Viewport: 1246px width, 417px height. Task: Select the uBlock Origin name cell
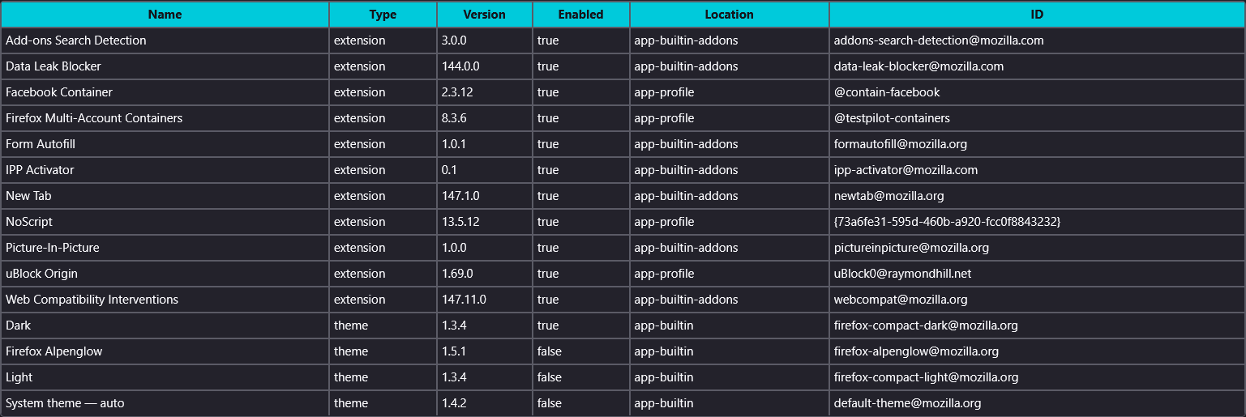pos(42,274)
